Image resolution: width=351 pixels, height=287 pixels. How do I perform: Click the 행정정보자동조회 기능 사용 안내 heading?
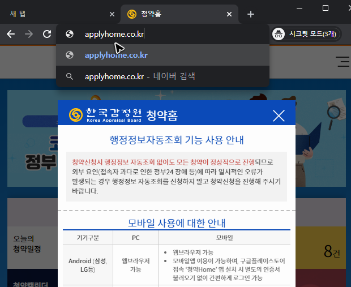177,140
